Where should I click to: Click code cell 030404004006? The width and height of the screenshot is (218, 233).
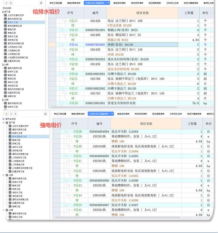99,181
